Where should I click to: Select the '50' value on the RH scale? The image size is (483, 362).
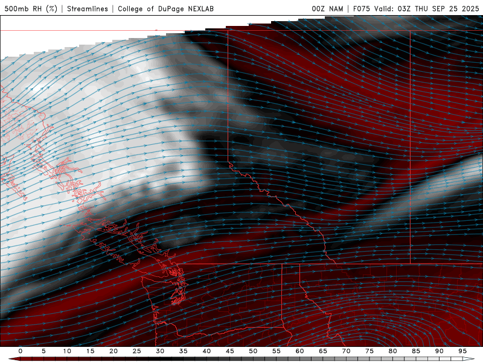tap(253, 351)
